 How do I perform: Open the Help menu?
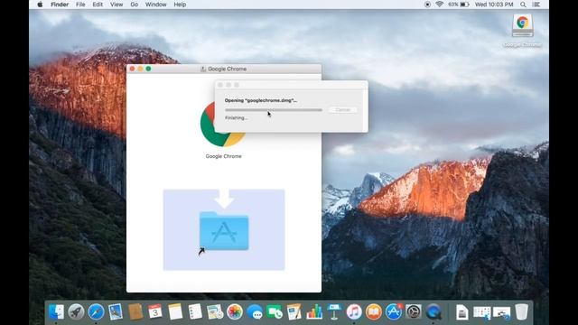pos(180,5)
